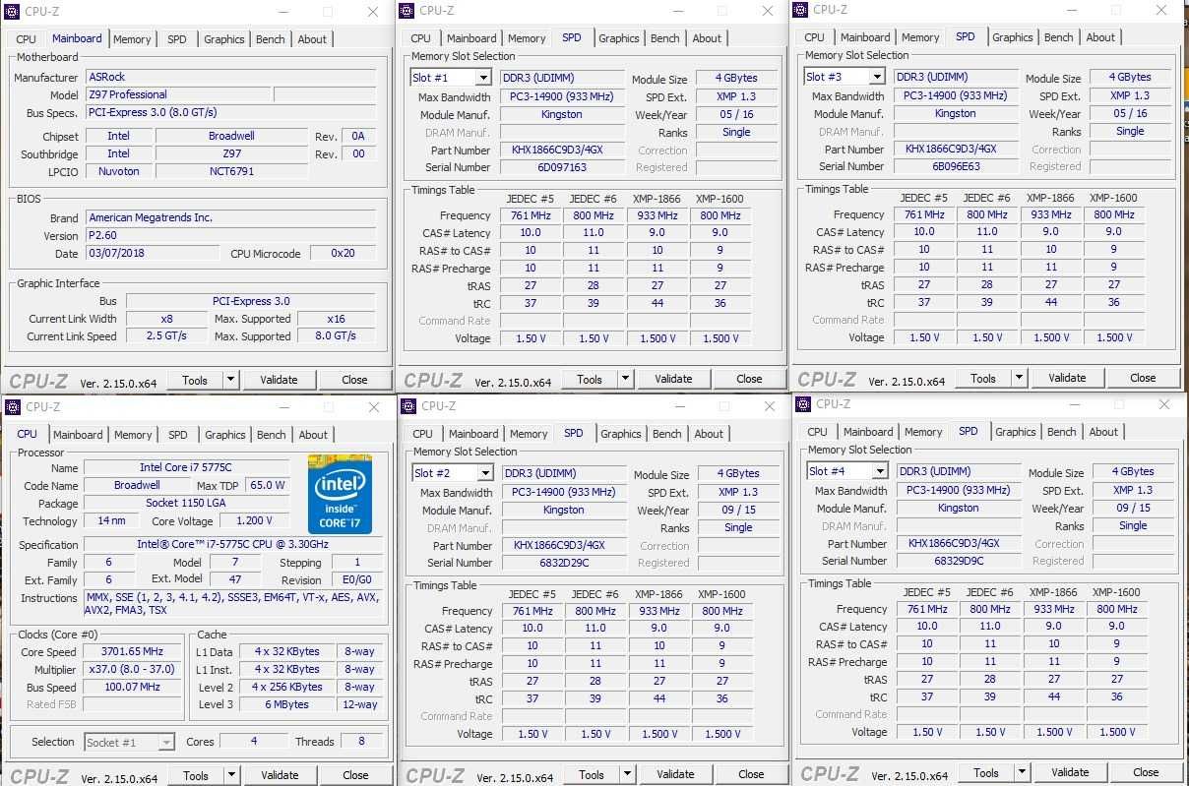Expand Tools arrow in ASRock Mainboard window

[230, 380]
